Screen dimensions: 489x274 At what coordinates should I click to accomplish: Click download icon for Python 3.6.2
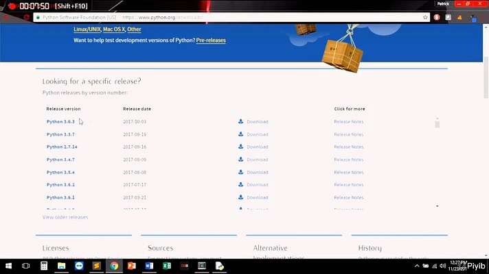[x=241, y=184]
